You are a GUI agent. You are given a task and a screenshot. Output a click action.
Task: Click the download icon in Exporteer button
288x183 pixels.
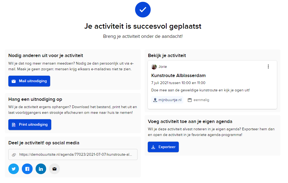click(153, 147)
